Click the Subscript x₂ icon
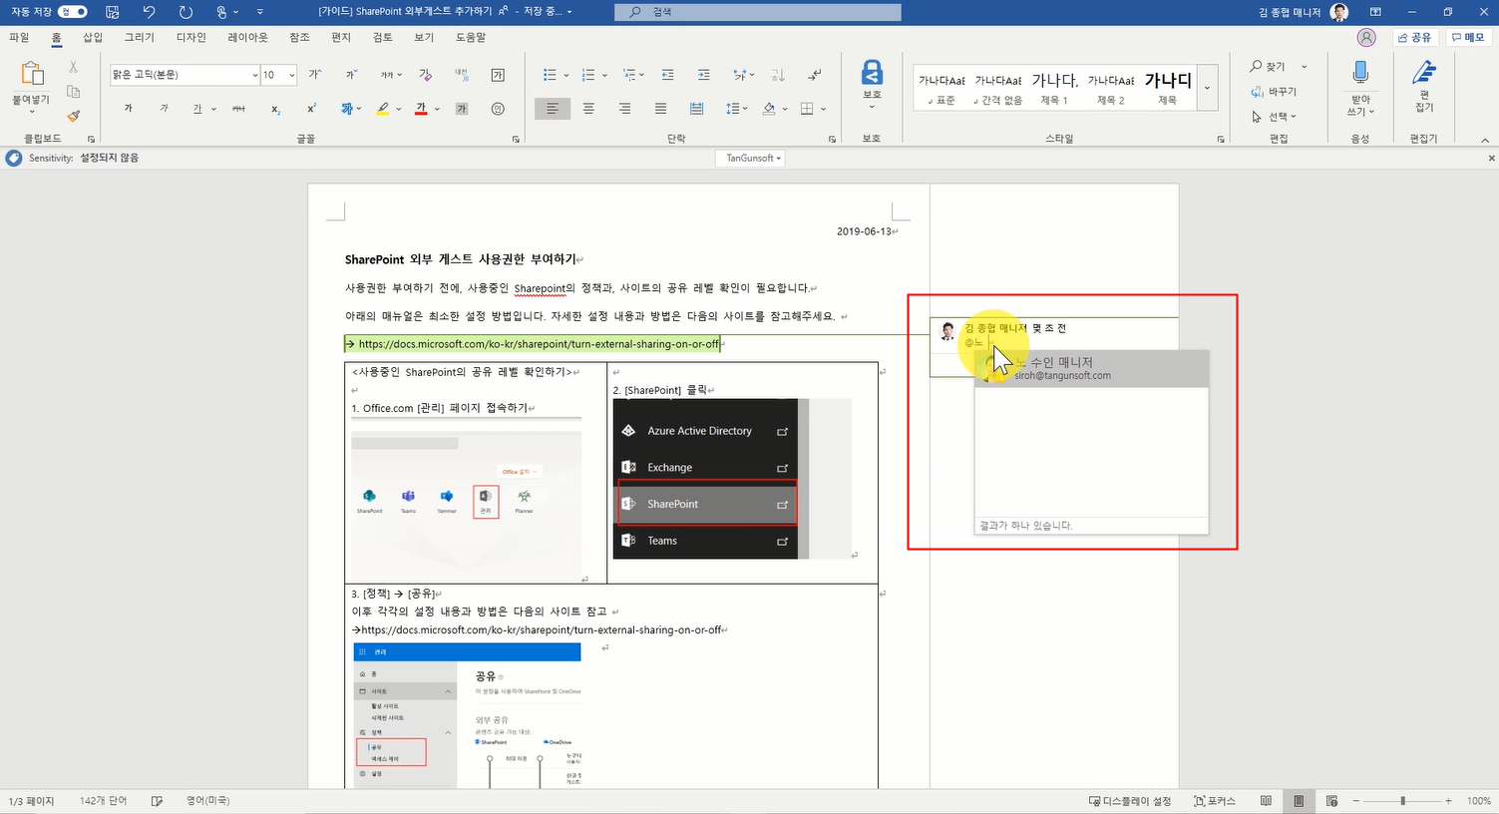1499x814 pixels. 276,109
